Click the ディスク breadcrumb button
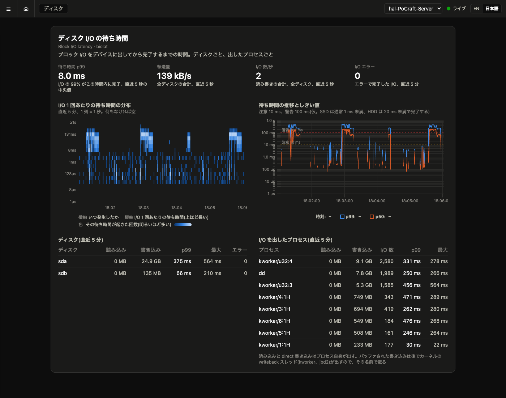The width and height of the screenshot is (506, 398). pyautogui.click(x=53, y=9)
